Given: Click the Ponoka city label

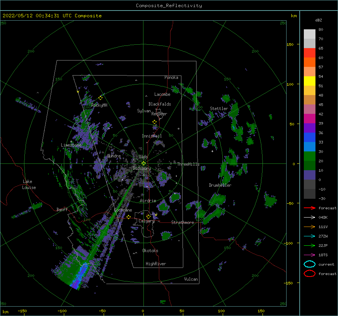Looking at the screenshot, I should [171, 77].
